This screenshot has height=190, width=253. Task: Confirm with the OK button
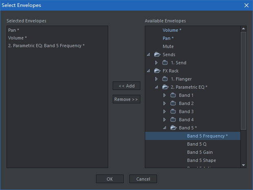(x=110, y=179)
